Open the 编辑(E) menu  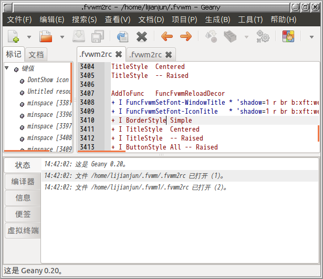52,19
